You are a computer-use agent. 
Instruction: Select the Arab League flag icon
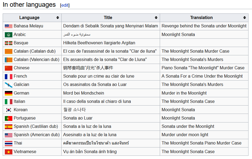pyautogui.click(x=8, y=34)
